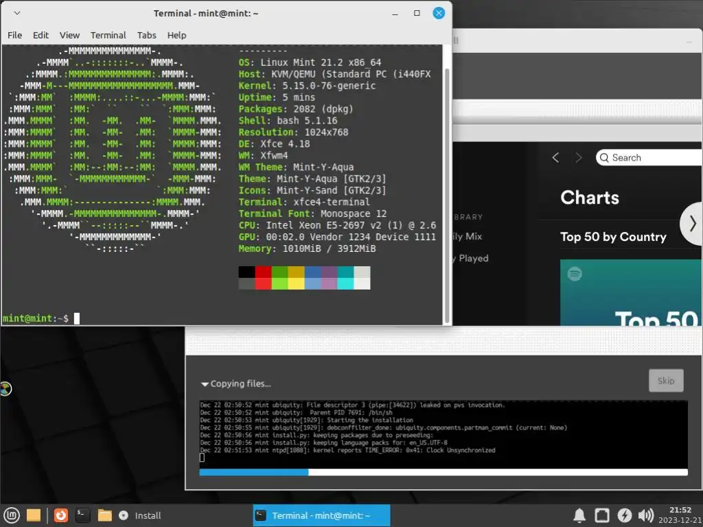Maximize the Terminal window

click(417, 13)
